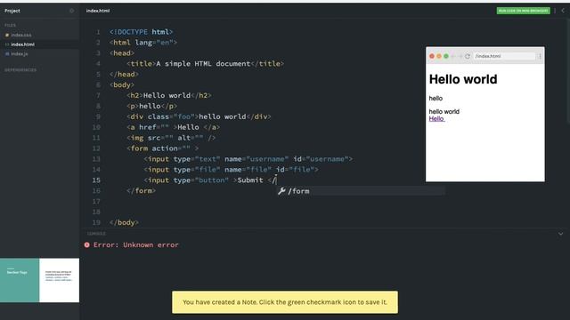Screen dimensions: 570x320
Task: Open index.css in the file list
Action: (x=20, y=36)
